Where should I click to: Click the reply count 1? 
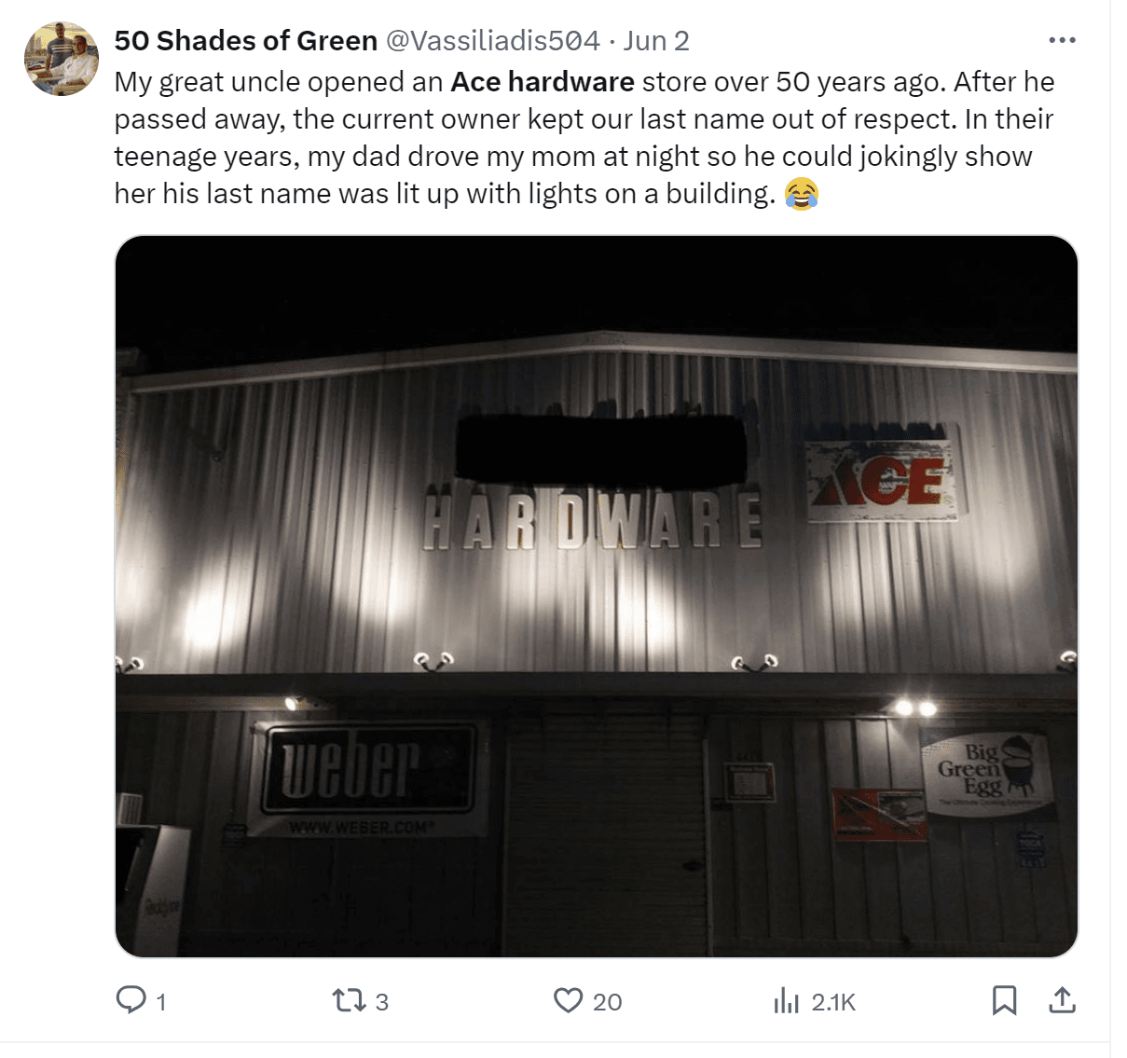pyautogui.click(x=161, y=1002)
